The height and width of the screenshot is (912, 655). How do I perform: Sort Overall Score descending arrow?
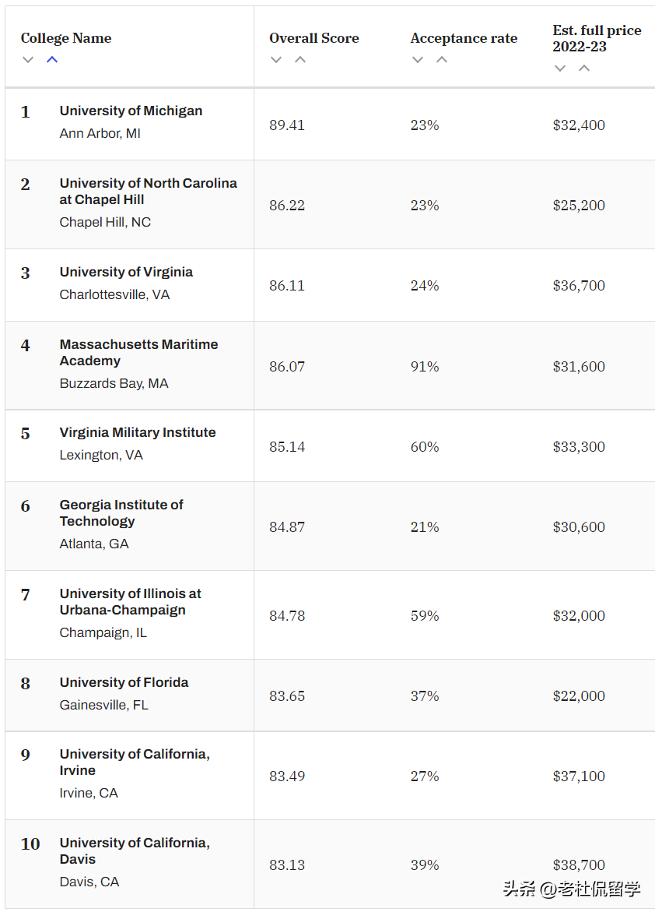tap(276, 60)
